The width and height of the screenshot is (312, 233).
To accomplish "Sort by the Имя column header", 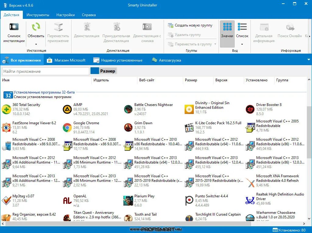I will tap(6, 80).
